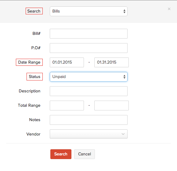Focus the Notes input field
177x171 pixels.
pos(88,120)
